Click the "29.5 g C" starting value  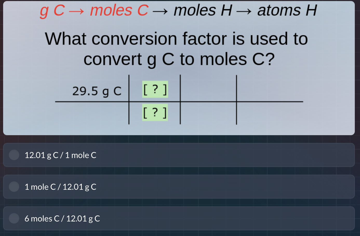[97, 91]
